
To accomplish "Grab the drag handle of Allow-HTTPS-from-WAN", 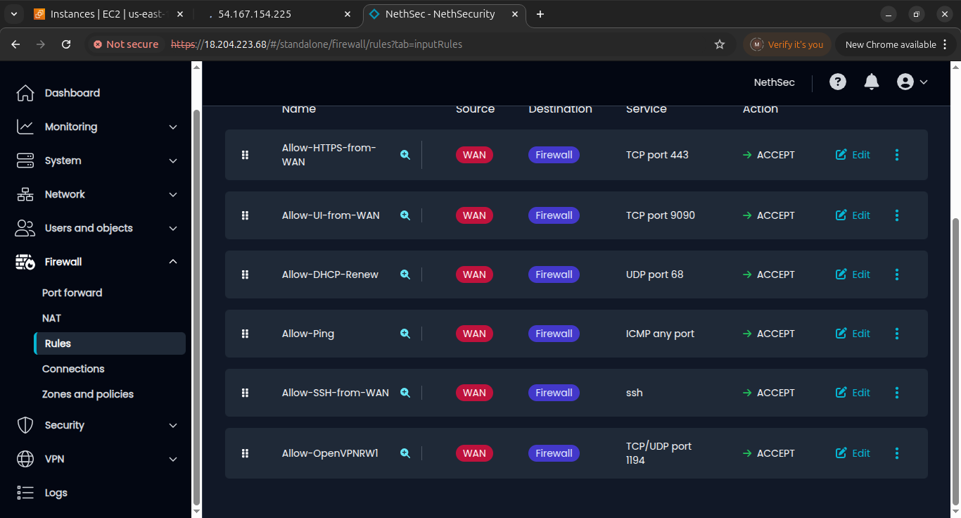I will pyautogui.click(x=245, y=155).
